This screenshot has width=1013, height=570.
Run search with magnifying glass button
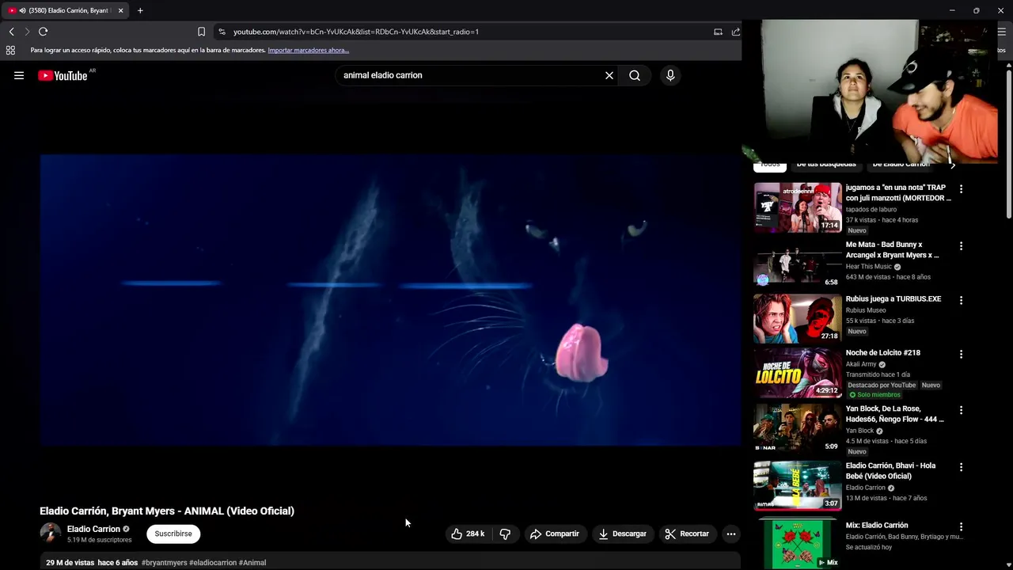pos(635,75)
